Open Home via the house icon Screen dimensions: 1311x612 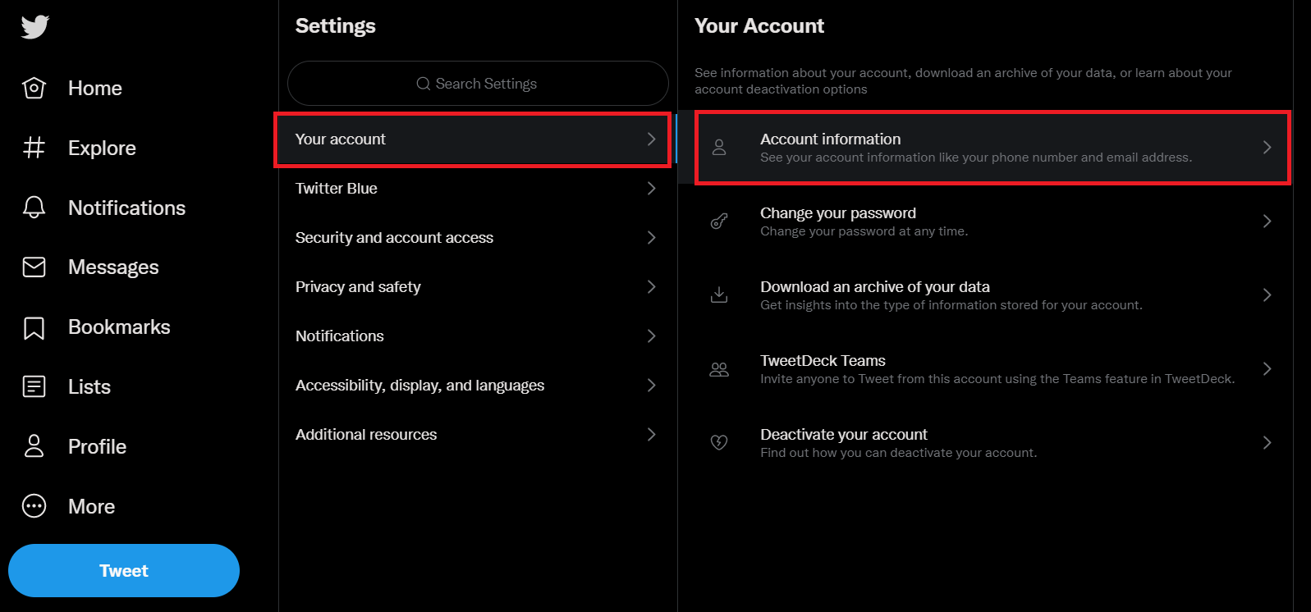[34, 88]
